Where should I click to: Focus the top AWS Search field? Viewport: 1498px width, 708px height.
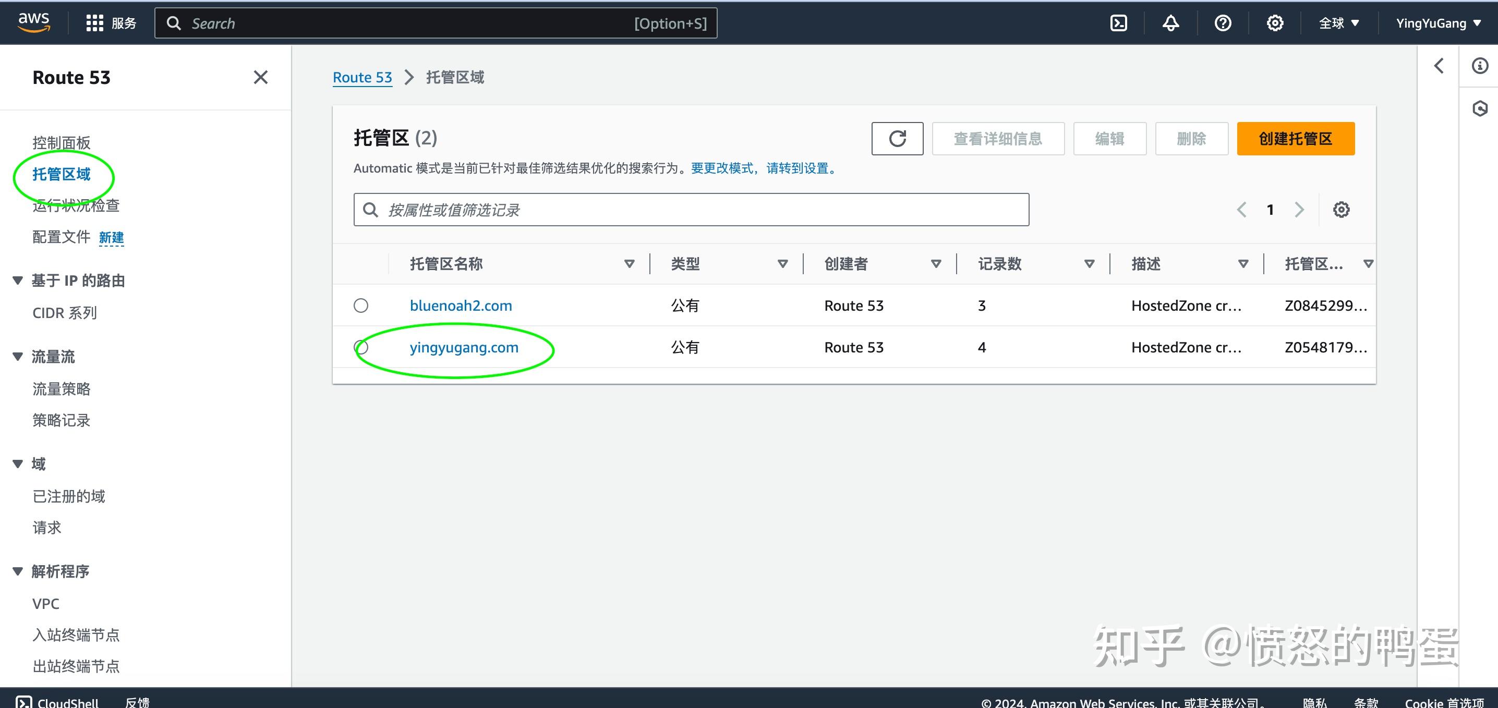[x=436, y=23]
